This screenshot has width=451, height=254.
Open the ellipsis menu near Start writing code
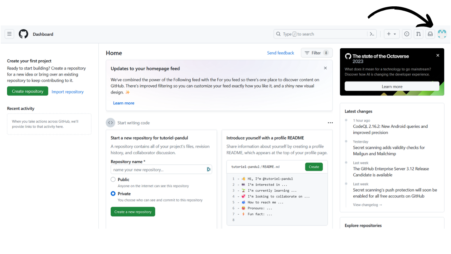click(x=330, y=122)
